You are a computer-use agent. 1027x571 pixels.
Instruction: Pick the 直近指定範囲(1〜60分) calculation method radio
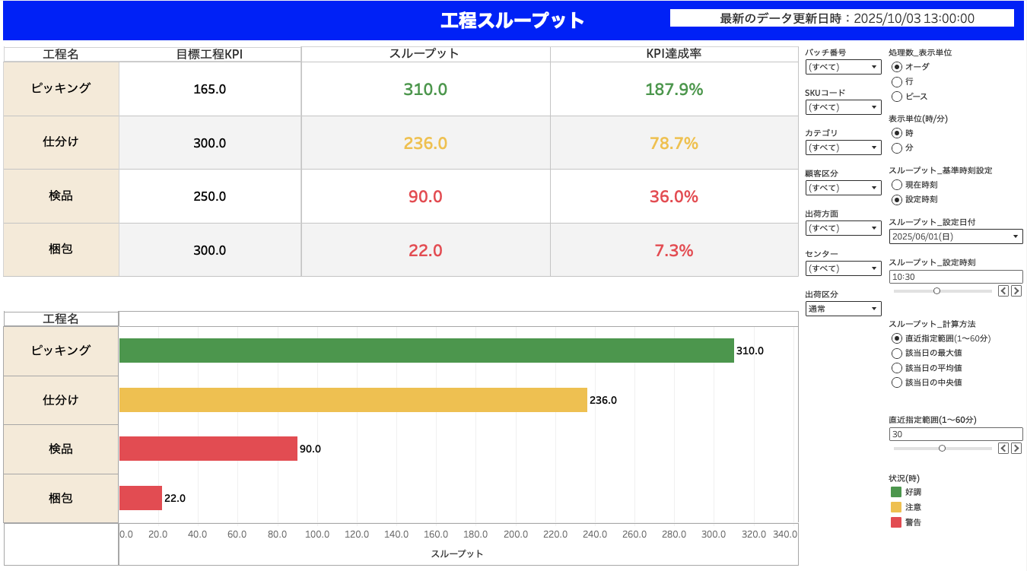(x=897, y=338)
